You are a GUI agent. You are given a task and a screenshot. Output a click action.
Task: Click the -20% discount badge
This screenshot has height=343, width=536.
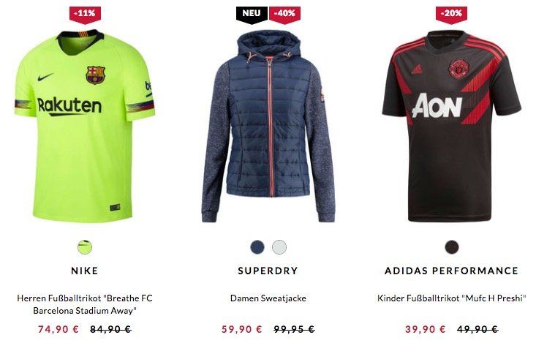[451, 15]
